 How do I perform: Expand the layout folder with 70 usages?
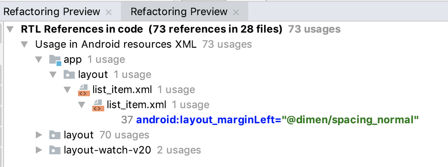click(39, 135)
